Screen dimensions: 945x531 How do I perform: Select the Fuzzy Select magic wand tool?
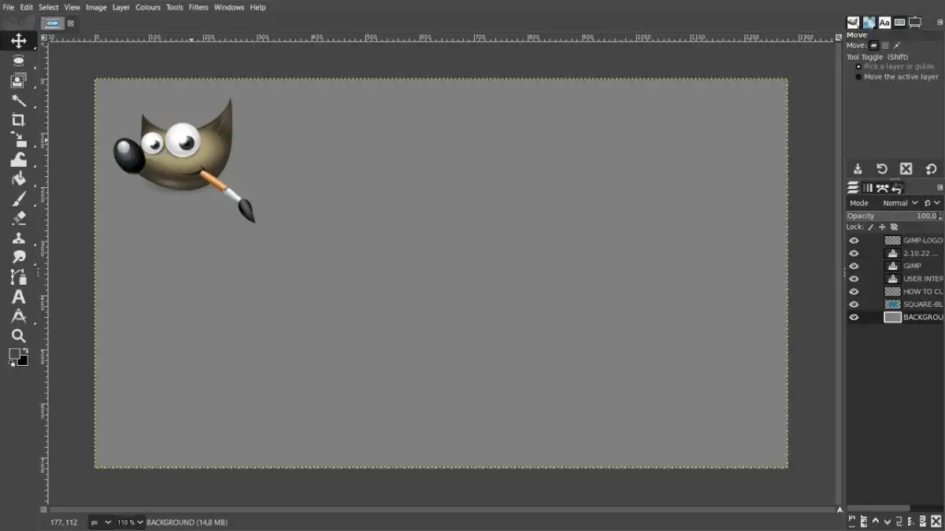coord(18,100)
